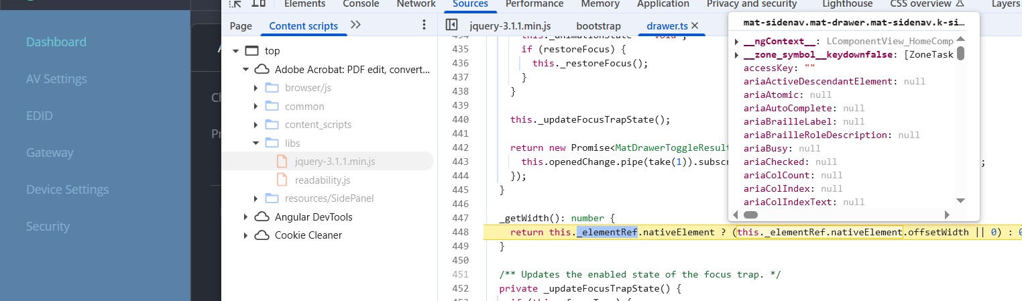Open Device Settings in the left sidebar
This screenshot has height=301, width=1022.
[x=67, y=189]
